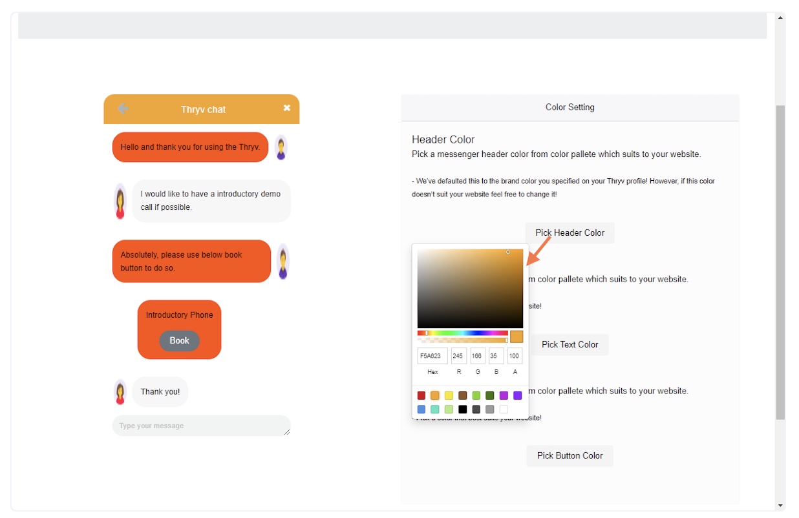Click the 'Color Setting' panel title

[x=570, y=107]
